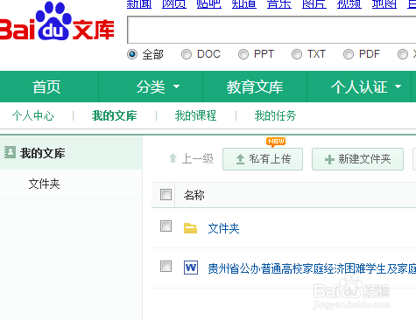
Task: Click the 私有上传 button
Action: 263,159
